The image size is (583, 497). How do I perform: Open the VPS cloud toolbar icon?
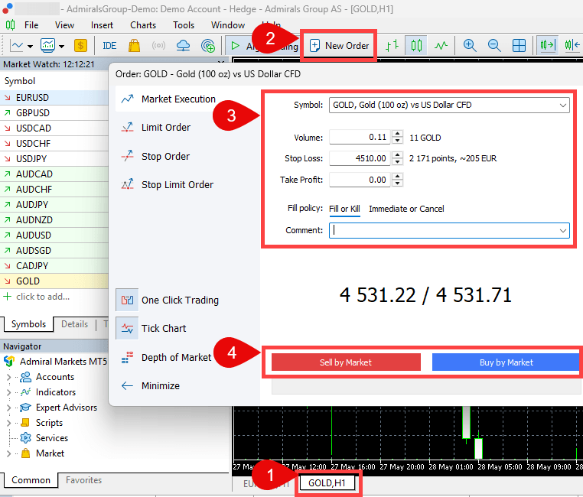click(183, 46)
